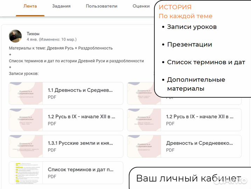Click the line Список терминов и дат по истории Древней Руси

click(76, 61)
